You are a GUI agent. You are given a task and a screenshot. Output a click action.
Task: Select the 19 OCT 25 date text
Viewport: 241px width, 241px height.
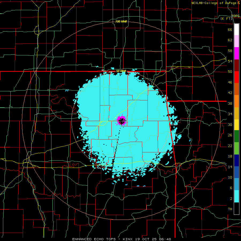click(x=147, y=239)
